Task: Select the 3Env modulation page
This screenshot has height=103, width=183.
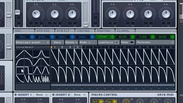Action: (x=63, y=37)
